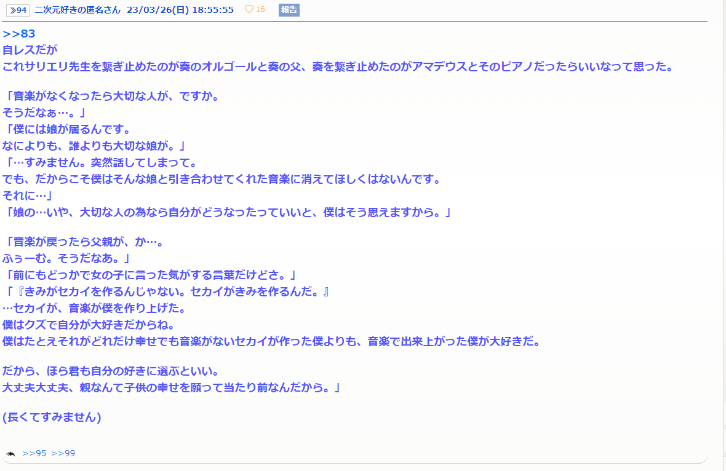Click line 「音楽がなくなったら大切な人が、ですか。
The image size is (726, 471).
click(111, 97)
